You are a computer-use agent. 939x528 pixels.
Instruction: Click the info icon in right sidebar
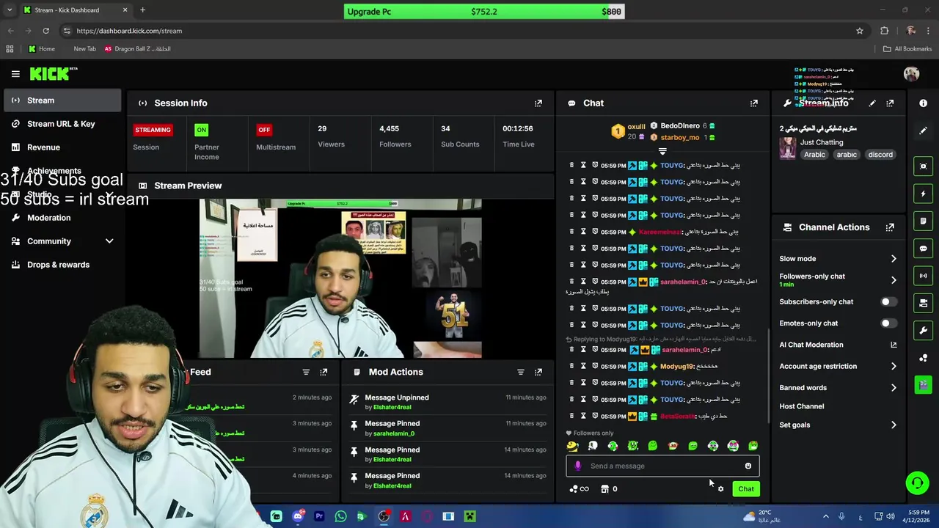924,103
